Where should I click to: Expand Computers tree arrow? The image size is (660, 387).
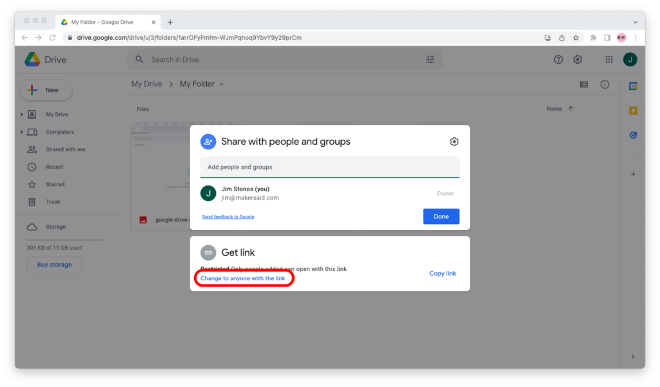point(22,132)
